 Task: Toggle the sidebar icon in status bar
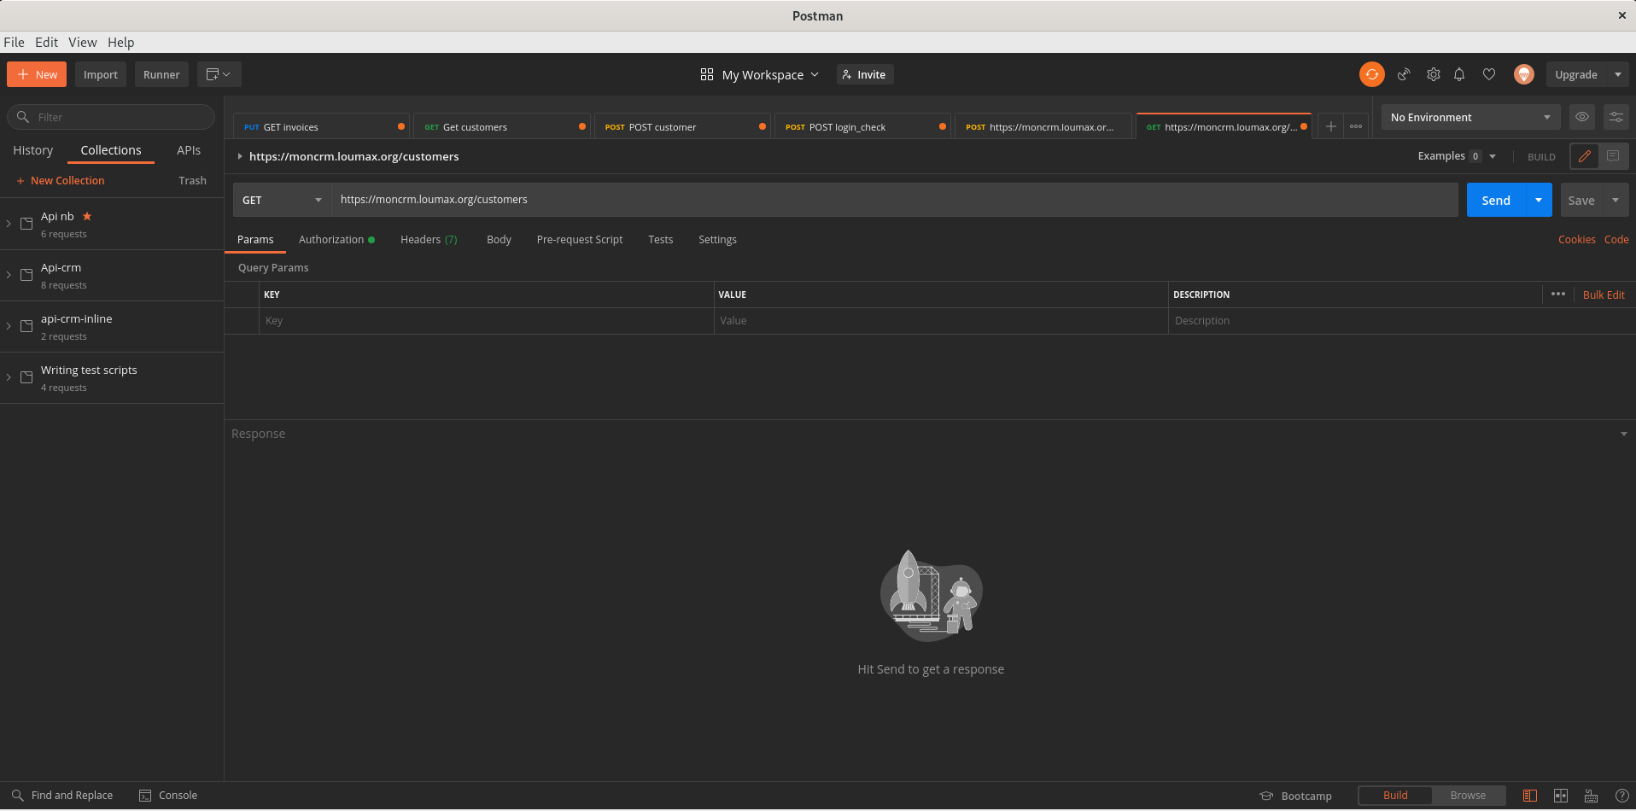1529,796
